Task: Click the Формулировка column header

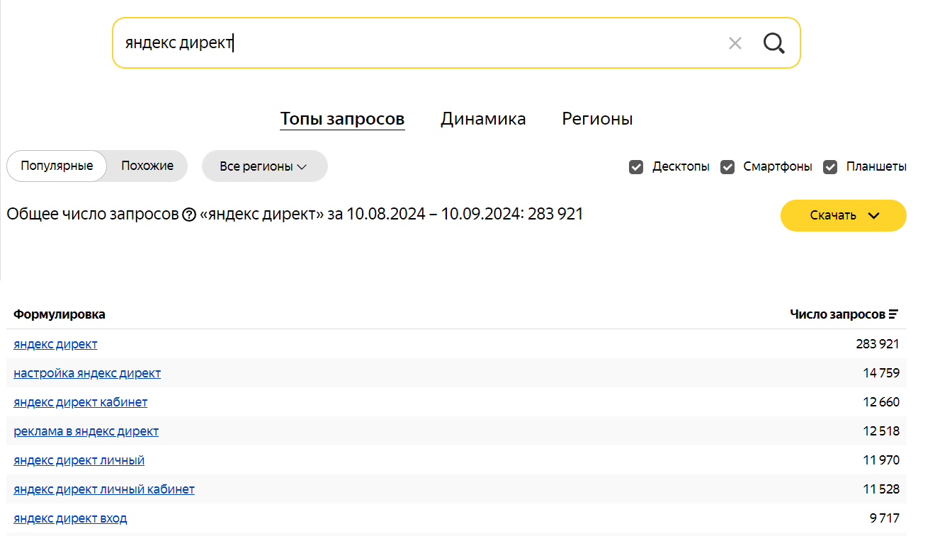Action: pyautogui.click(x=59, y=314)
